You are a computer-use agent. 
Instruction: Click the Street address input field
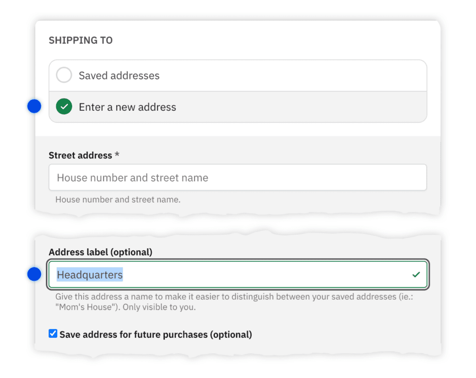coord(238,178)
